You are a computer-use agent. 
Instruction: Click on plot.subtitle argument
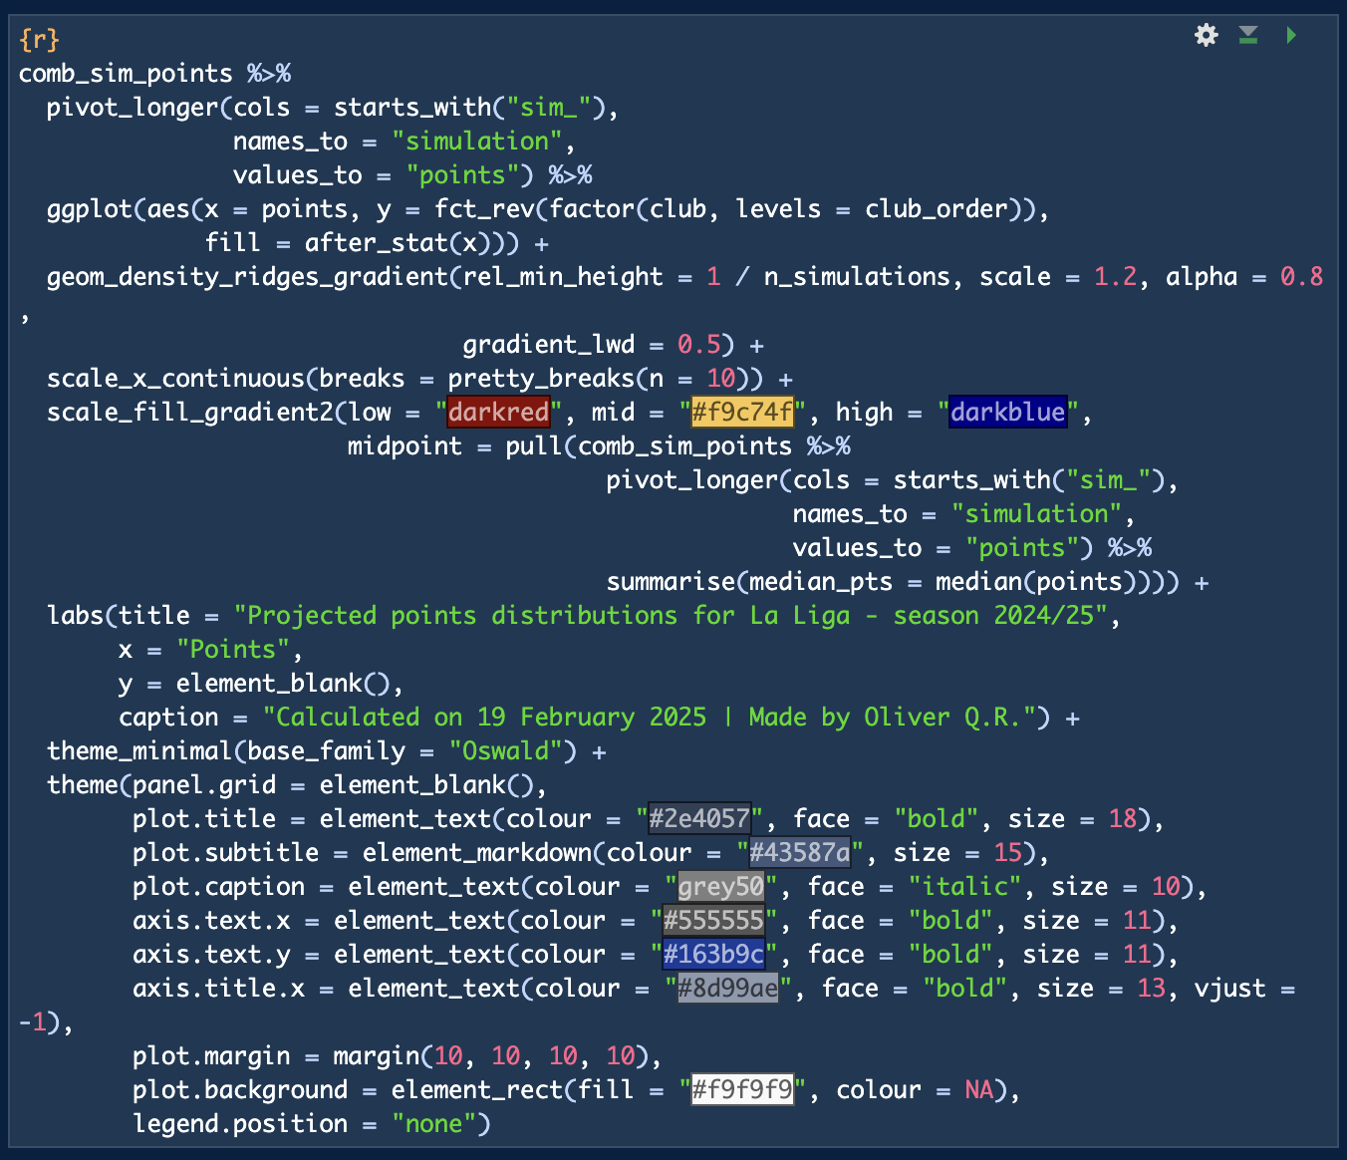coord(226,852)
